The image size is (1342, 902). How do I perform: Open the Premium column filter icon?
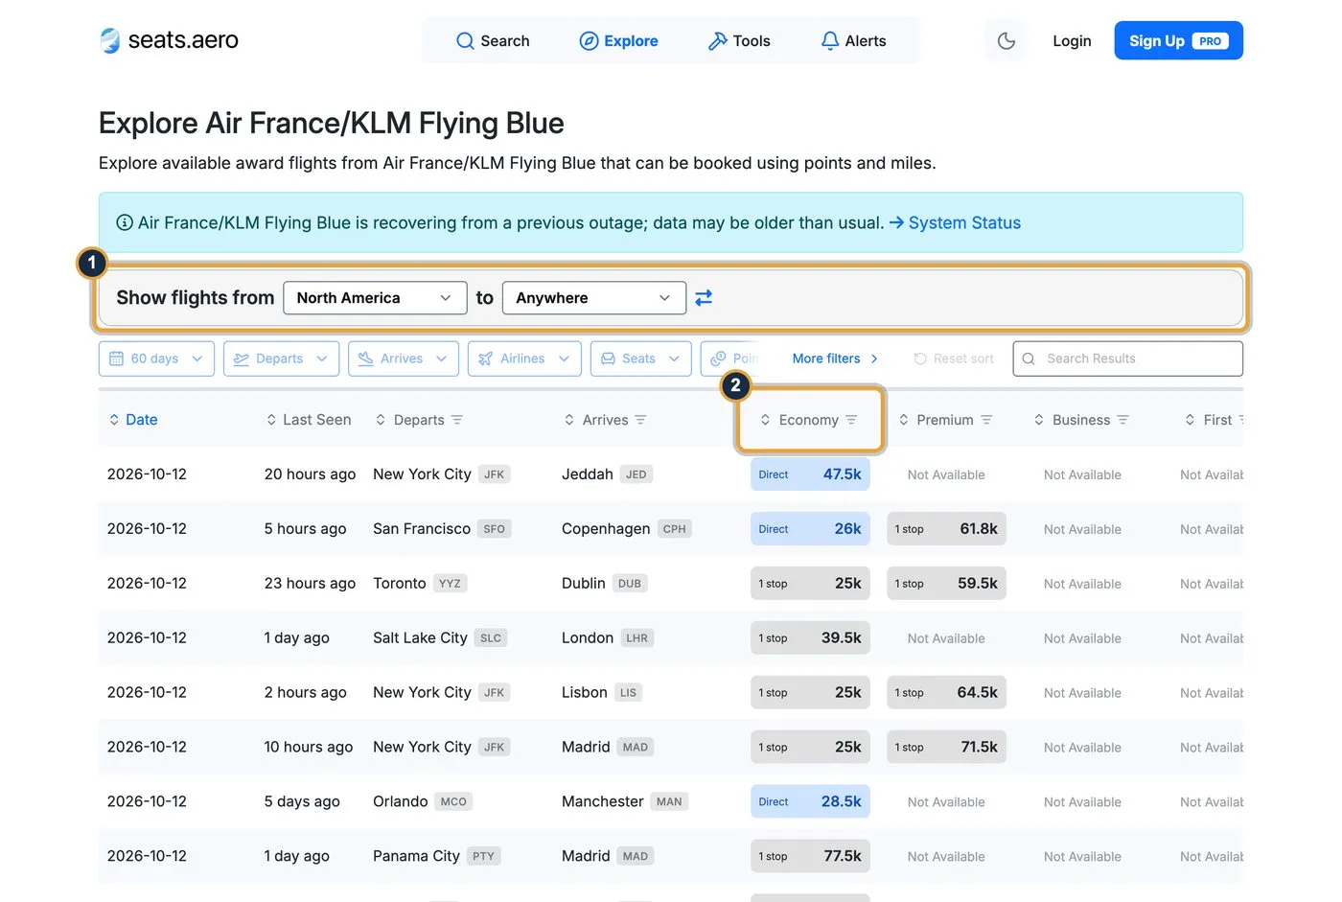(x=986, y=420)
